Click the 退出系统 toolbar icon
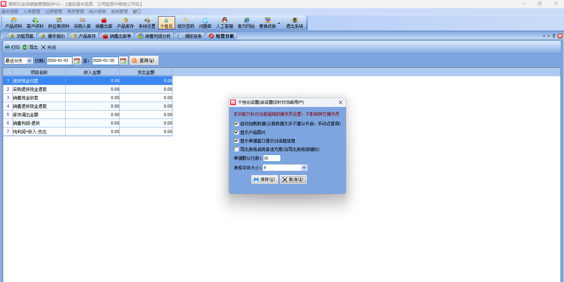The height and width of the screenshot is (282, 564). [x=294, y=23]
